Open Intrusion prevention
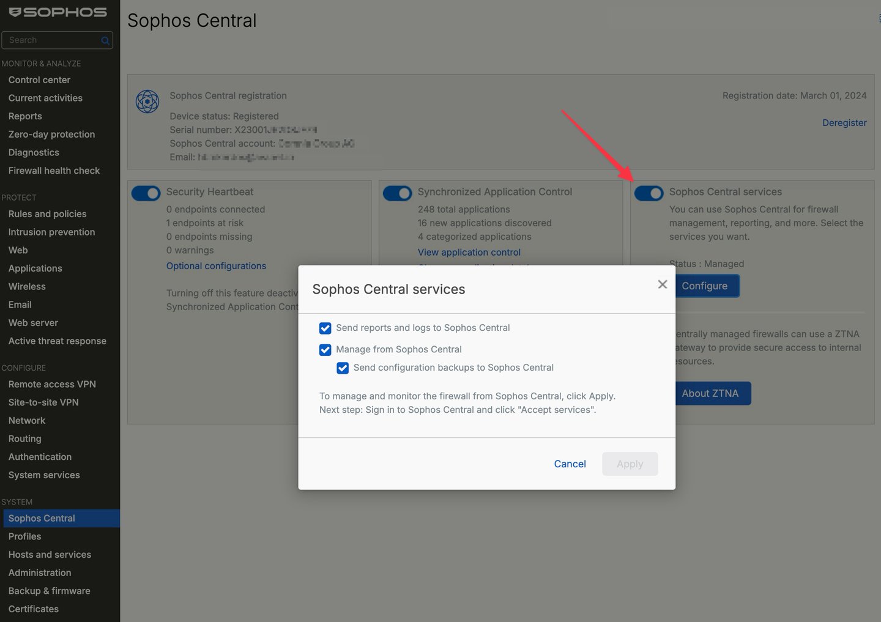Image resolution: width=881 pixels, height=622 pixels. pos(51,232)
